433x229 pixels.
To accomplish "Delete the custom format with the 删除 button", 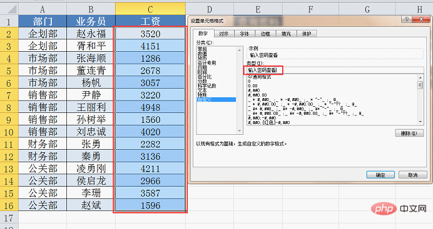I will (409, 133).
